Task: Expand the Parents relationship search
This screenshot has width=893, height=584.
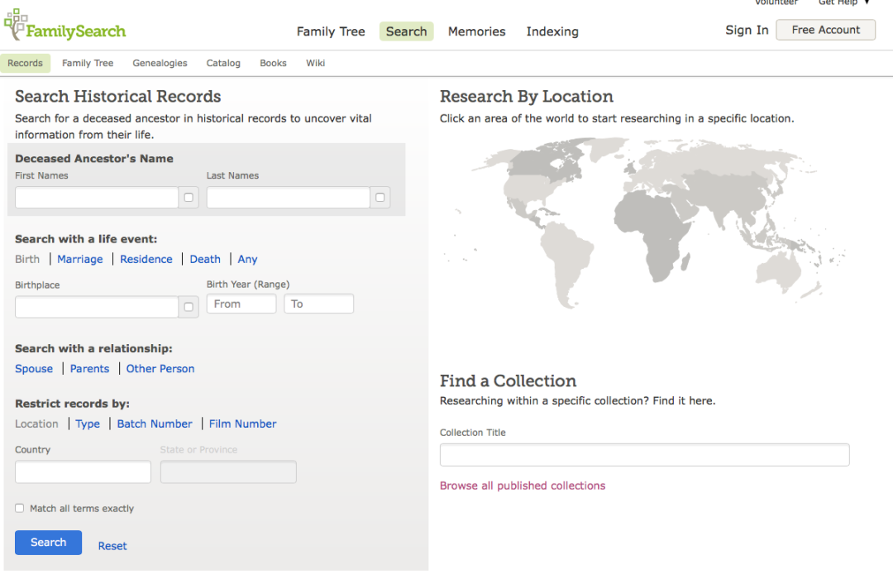Action: [89, 369]
